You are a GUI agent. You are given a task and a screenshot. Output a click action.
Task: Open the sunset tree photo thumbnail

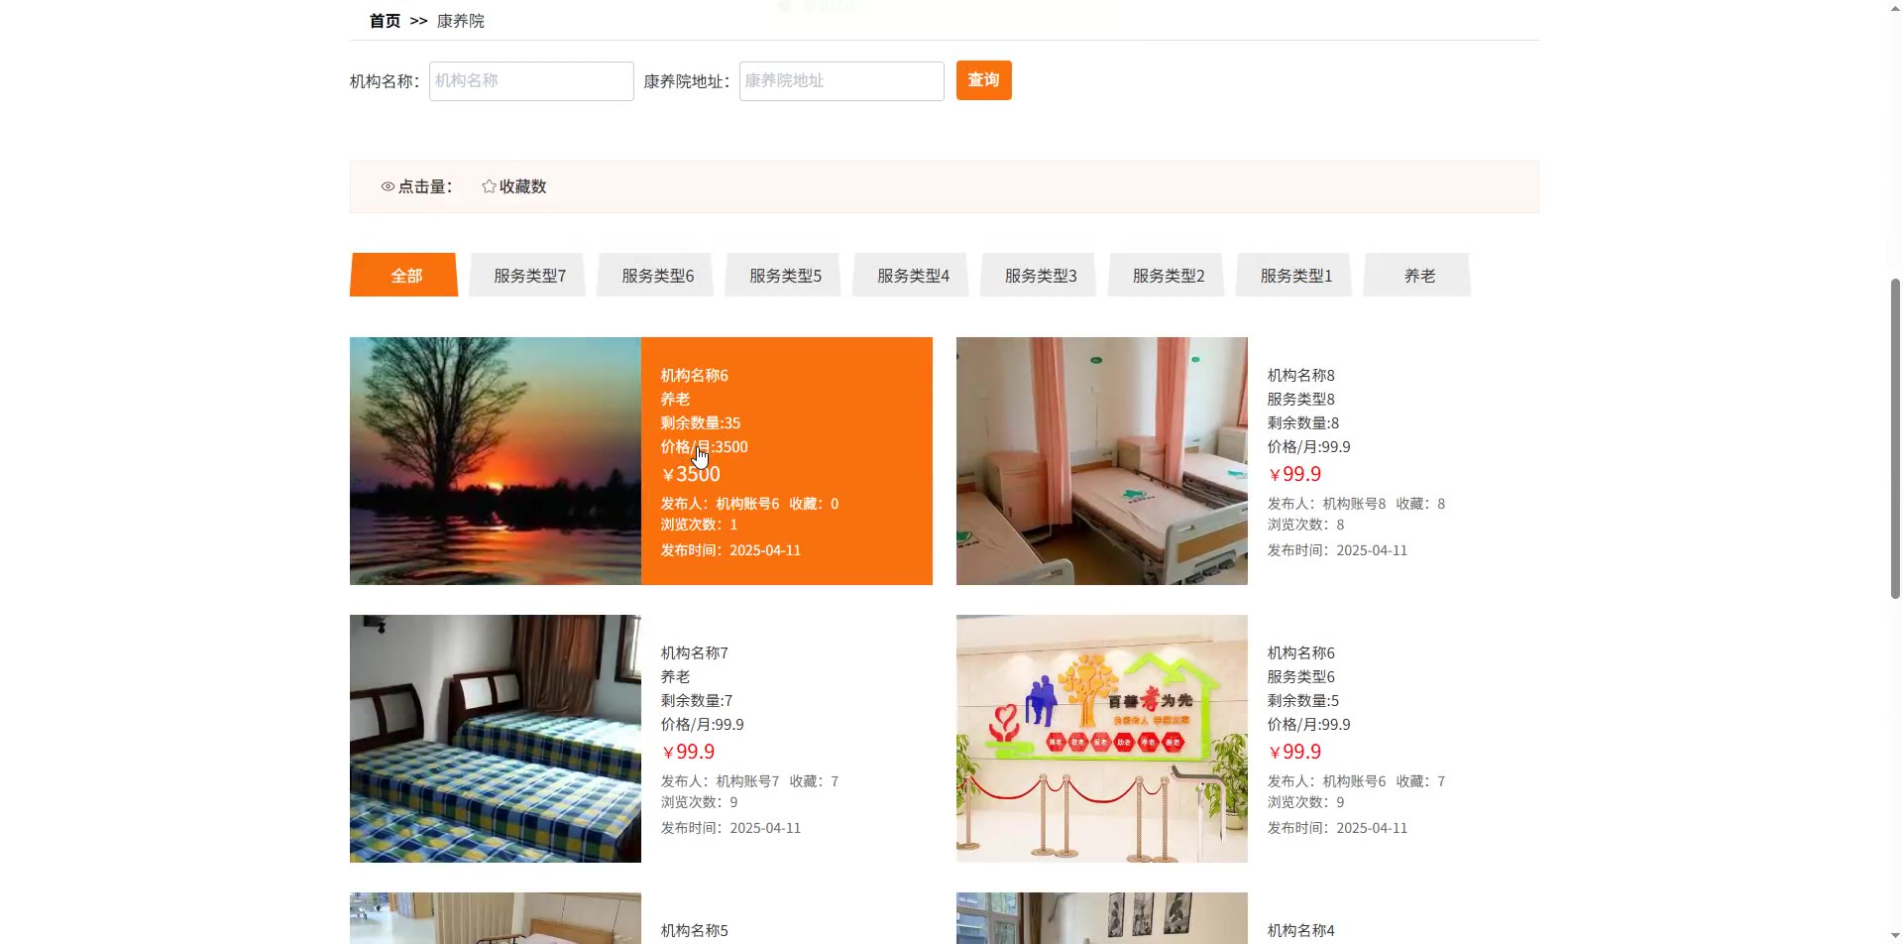pos(496,461)
